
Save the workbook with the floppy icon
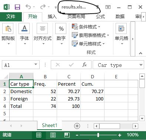17,7
